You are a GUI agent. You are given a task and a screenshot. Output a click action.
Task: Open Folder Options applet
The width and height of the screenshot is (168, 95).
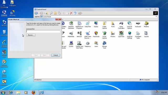[104, 25]
